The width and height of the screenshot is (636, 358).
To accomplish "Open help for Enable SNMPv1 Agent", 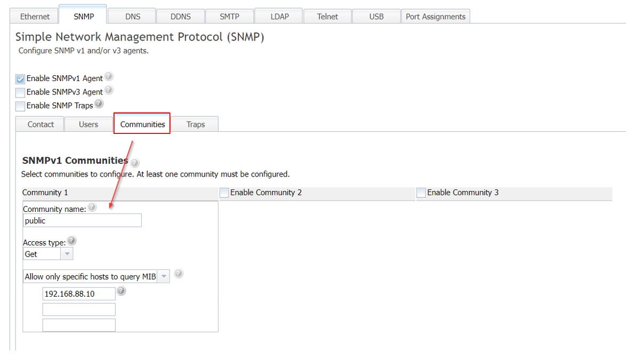I will (109, 76).
